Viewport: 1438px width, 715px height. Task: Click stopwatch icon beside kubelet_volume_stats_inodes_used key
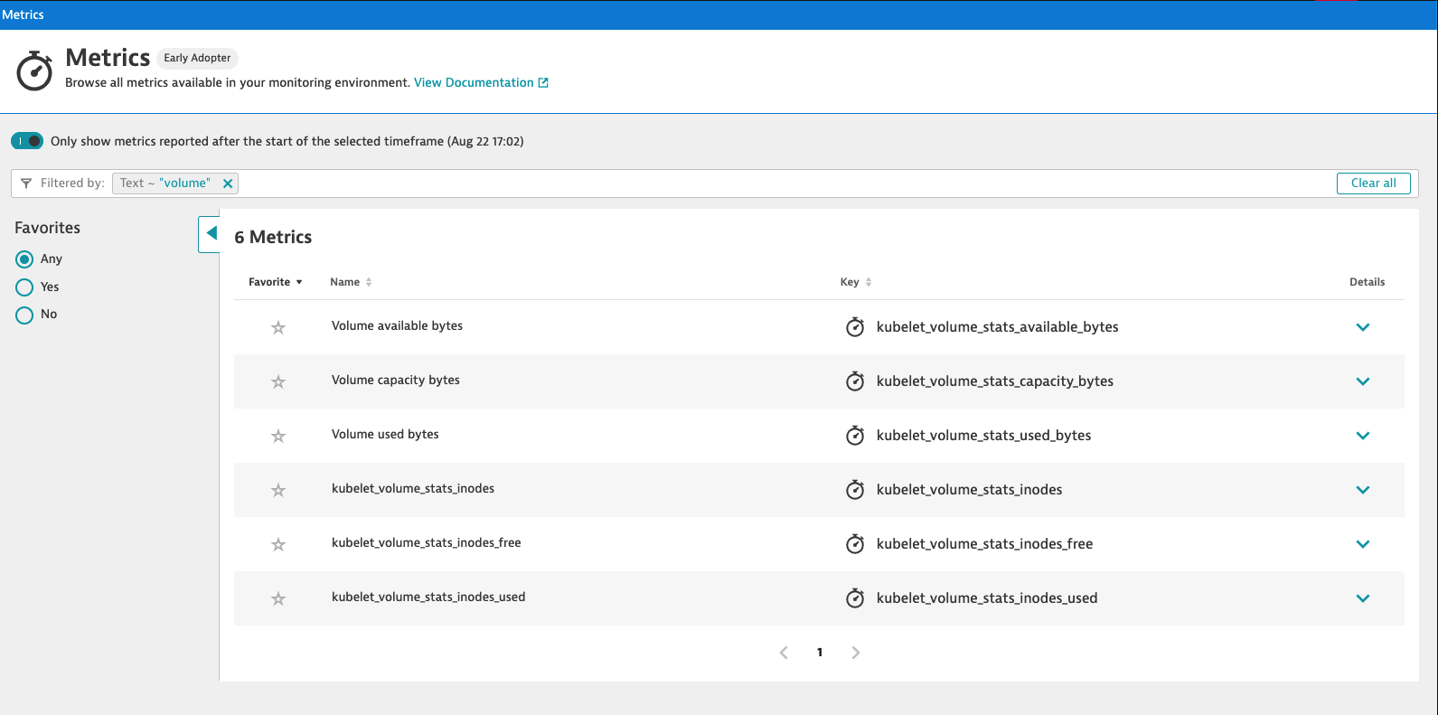tap(855, 597)
